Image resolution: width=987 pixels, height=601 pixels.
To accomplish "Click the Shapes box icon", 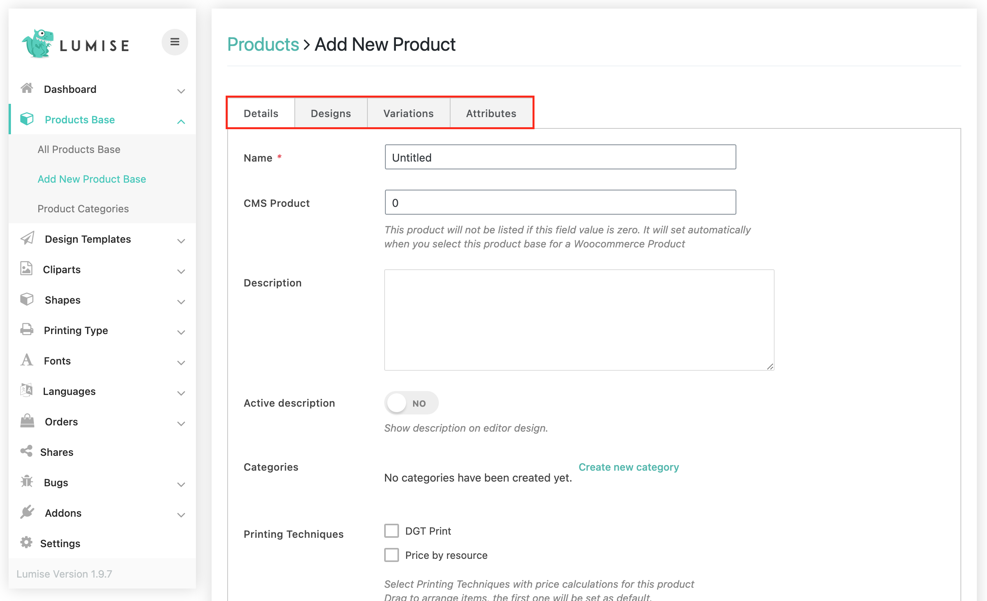I will pos(27,299).
